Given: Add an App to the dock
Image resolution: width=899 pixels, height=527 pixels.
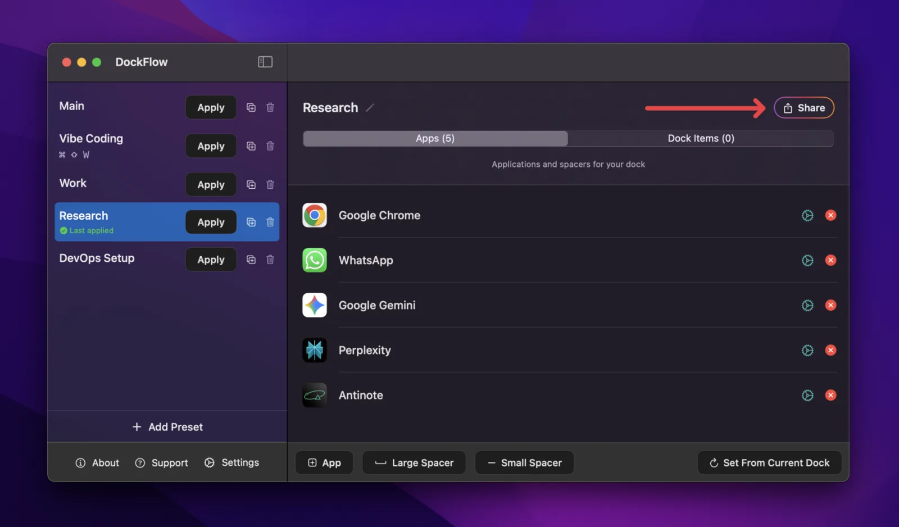Looking at the screenshot, I should click(x=324, y=463).
